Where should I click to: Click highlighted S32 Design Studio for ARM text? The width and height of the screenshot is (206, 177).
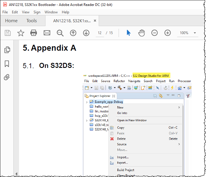click(151, 76)
